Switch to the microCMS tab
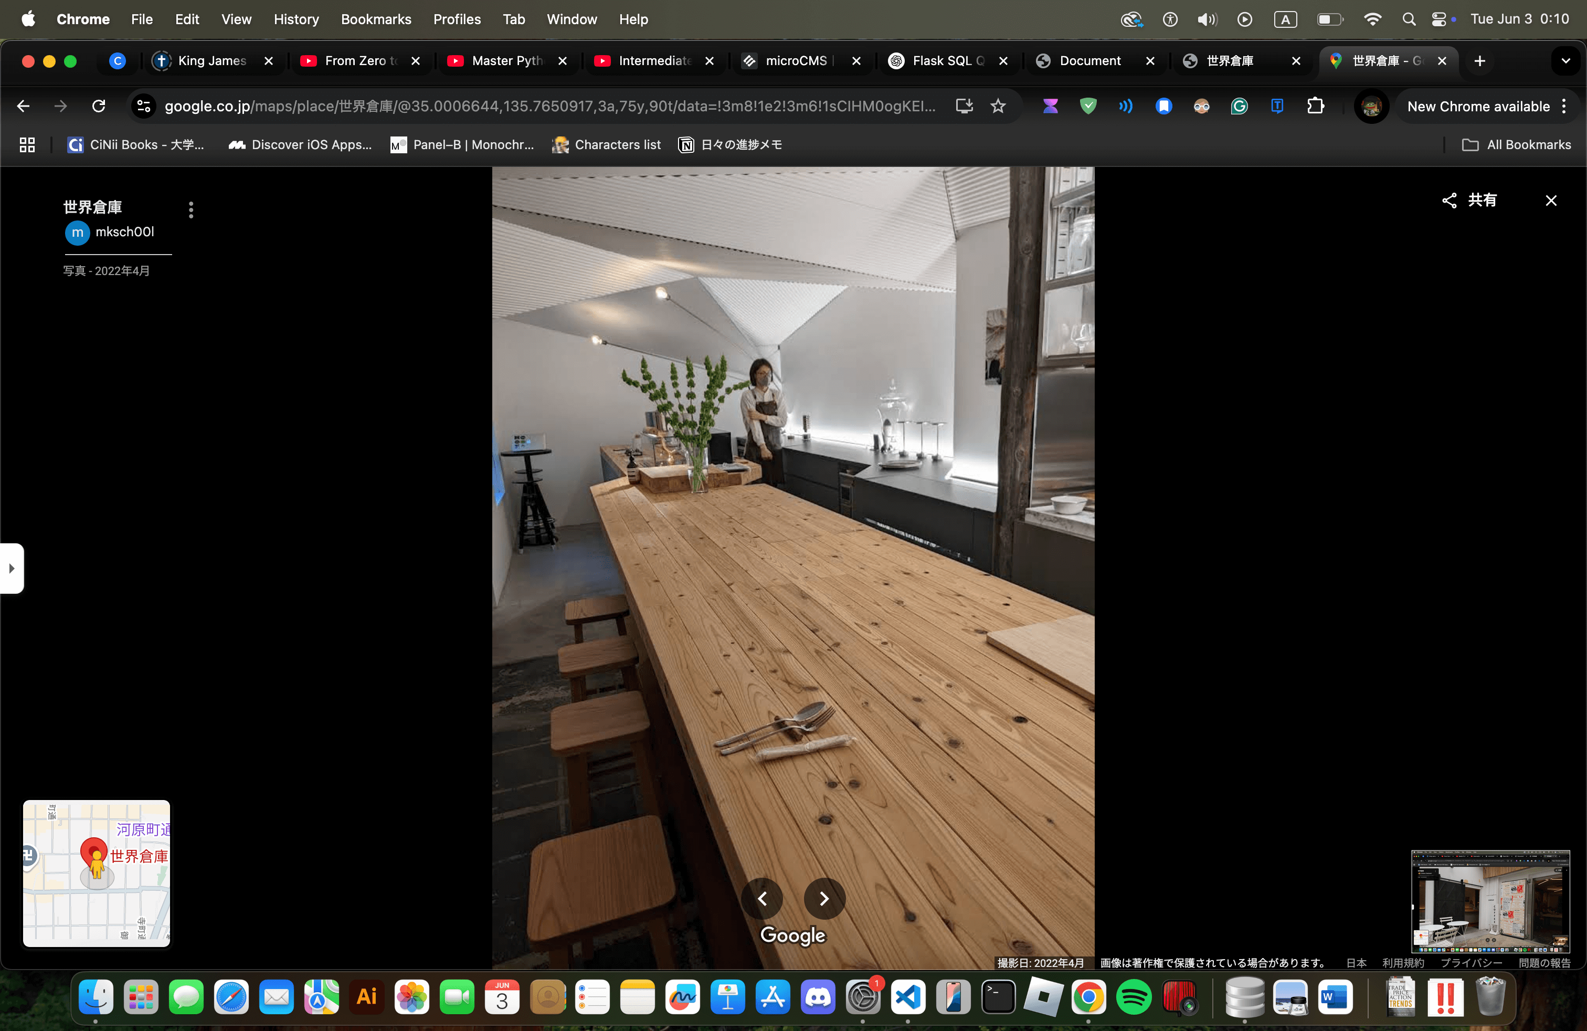 [795, 61]
